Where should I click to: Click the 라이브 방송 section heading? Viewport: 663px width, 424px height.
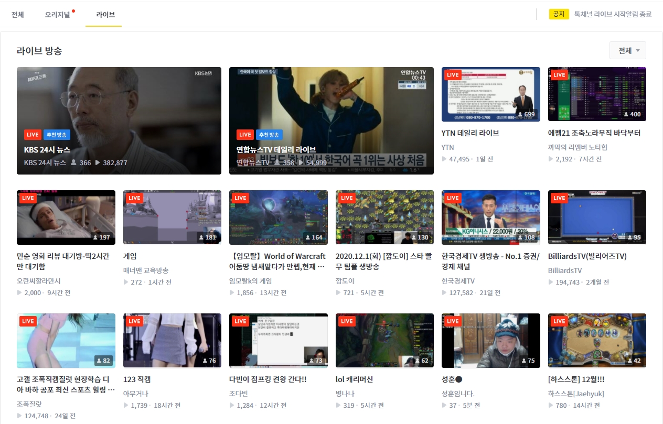39,51
